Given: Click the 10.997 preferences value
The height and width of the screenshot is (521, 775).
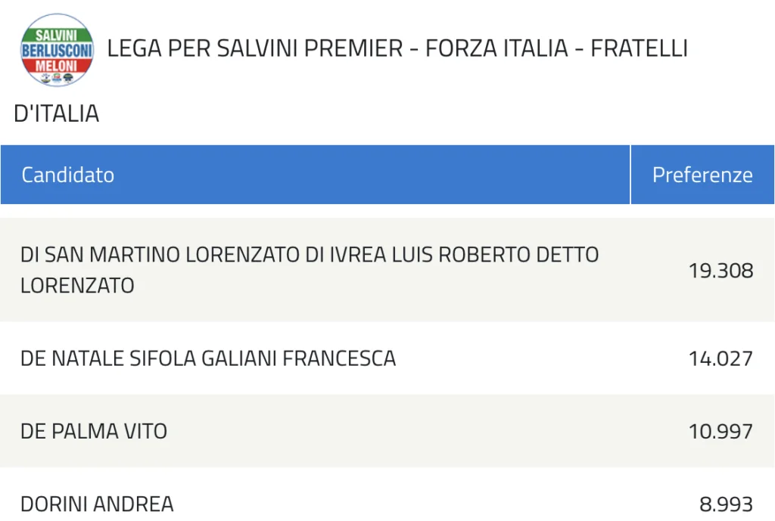Looking at the screenshot, I should point(721,431).
